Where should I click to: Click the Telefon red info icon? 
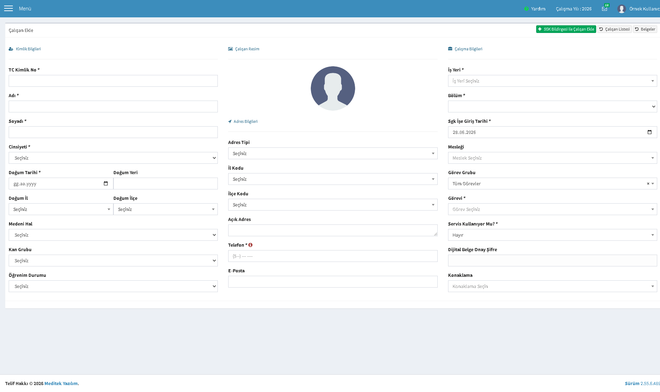point(250,245)
